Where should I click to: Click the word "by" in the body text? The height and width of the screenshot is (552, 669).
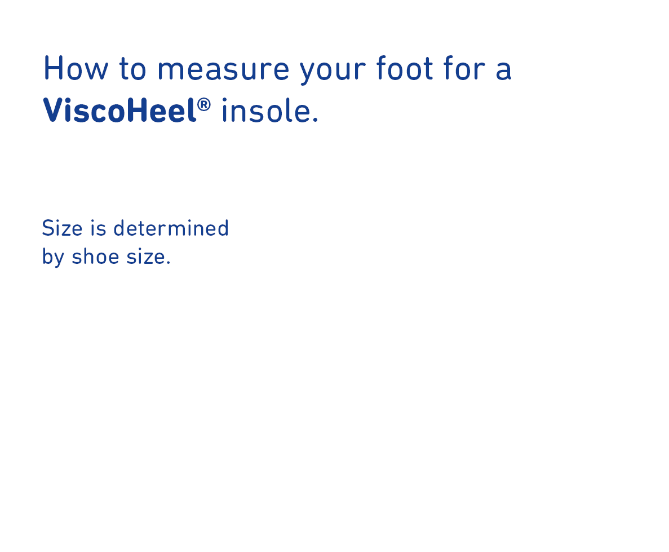[x=52, y=258]
